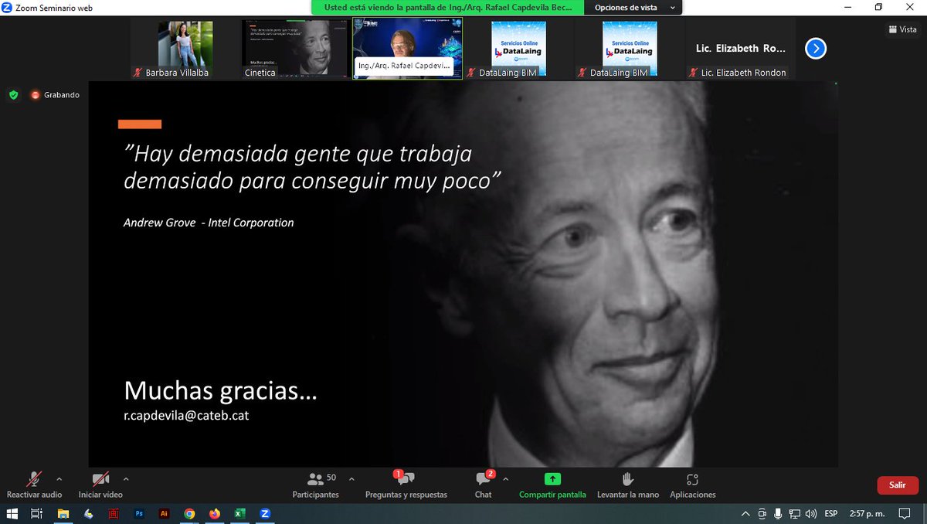The height and width of the screenshot is (524, 927).
Task: Click Zoom icon in taskbar
Action: (x=265, y=513)
